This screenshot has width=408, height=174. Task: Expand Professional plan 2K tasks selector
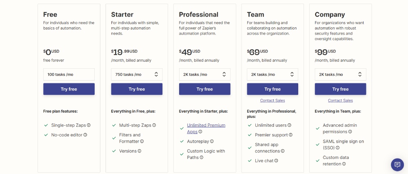point(204,74)
